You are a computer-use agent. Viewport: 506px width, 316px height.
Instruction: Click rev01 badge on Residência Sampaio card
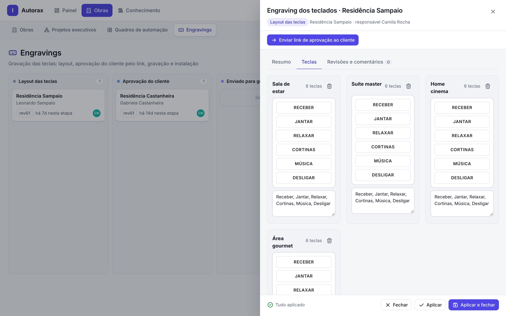tap(25, 113)
